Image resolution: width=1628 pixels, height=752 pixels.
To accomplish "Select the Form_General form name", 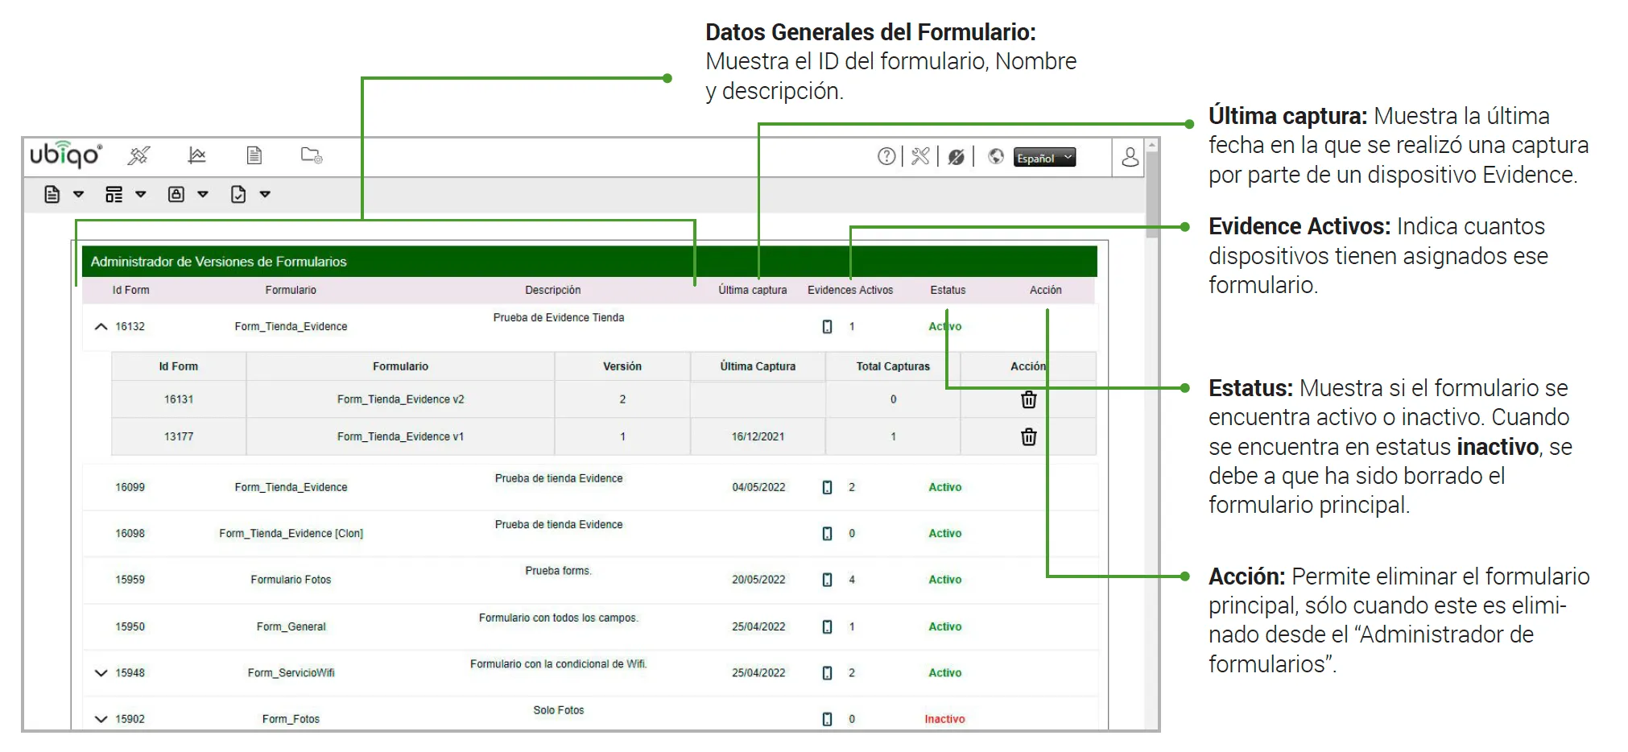I will [x=291, y=626].
